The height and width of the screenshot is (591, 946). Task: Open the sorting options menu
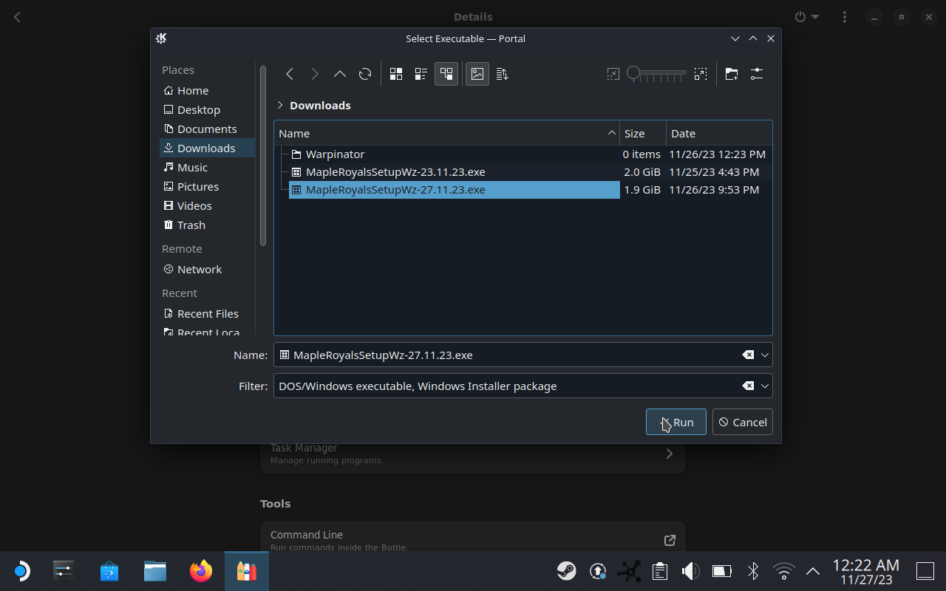[503, 74]
